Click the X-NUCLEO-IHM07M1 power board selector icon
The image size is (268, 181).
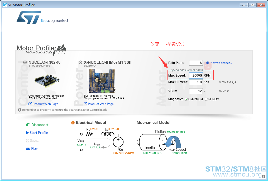coord(80,62)
